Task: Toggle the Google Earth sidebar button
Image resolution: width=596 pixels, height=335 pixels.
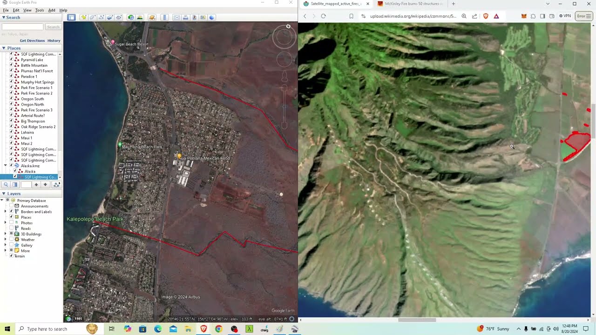Action: 71,17
